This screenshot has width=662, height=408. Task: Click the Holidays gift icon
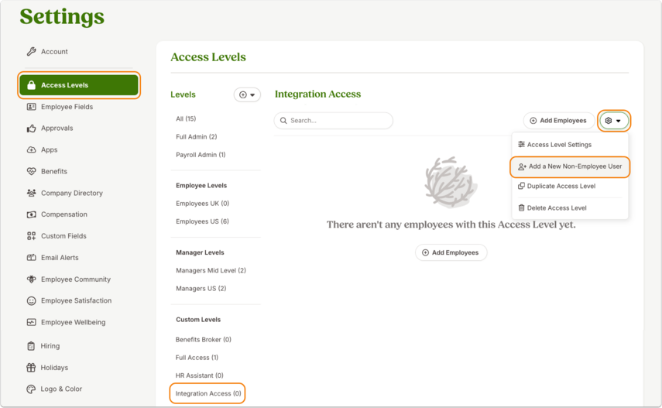coord(31,368)
